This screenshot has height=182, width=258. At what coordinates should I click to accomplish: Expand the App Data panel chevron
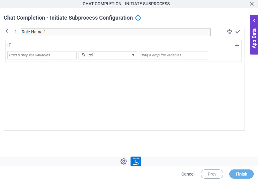(254, 21)
